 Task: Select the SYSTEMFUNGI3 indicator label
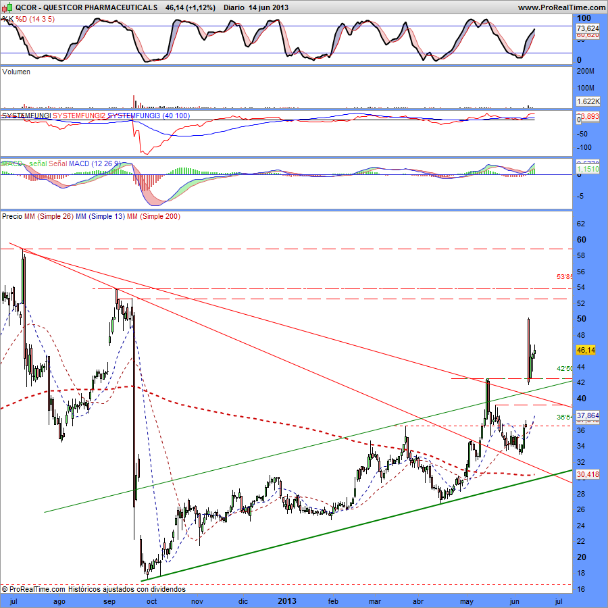133,116
